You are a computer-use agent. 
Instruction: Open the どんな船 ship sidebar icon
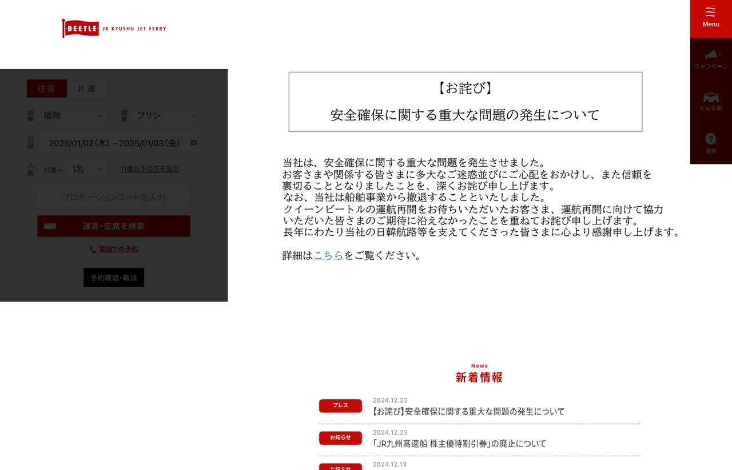[711, 101]
